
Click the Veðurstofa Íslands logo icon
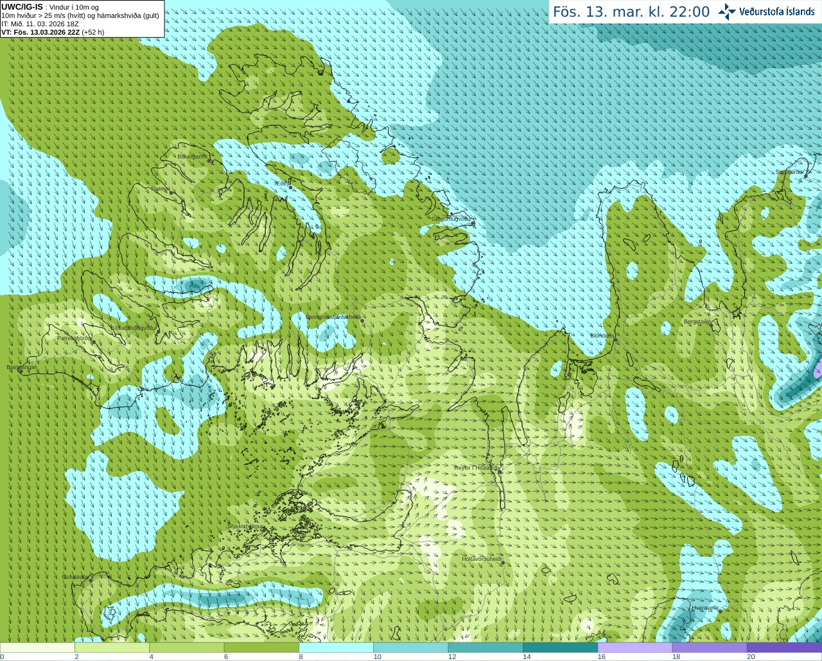click(x=727, y=12)
